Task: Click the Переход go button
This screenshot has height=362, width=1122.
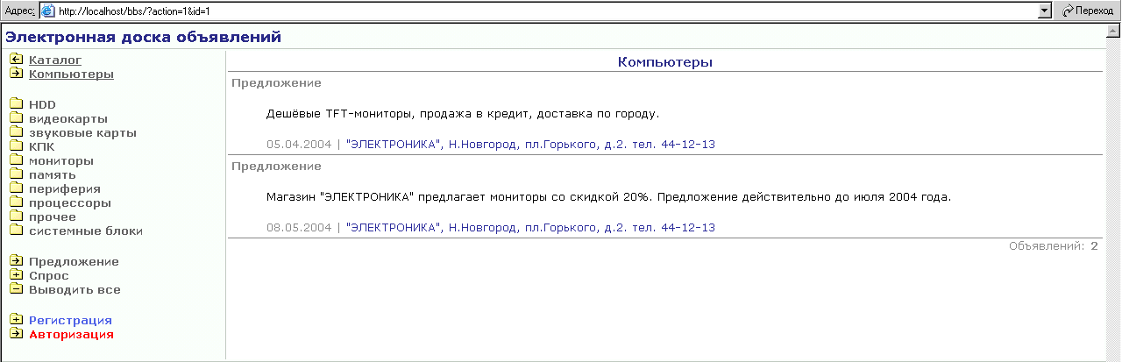Action: coord(1088,11)
